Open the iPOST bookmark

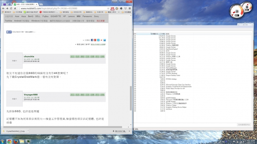pos(31,12)
